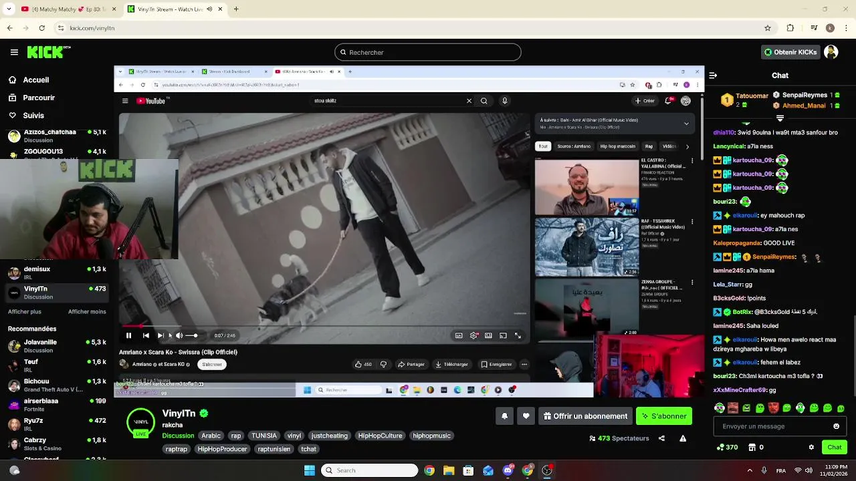Screen dimensions: 856x481
Task: Open demisux followed channel
Action: (x=57, y=273)
